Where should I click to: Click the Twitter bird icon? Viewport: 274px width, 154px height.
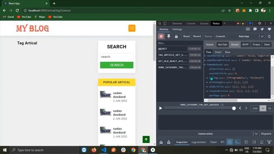[x=262, y=29]
